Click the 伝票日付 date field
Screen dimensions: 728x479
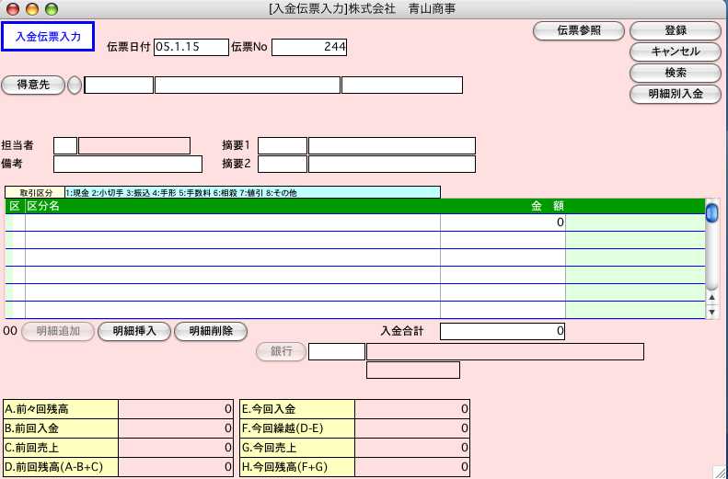(191, 47)
